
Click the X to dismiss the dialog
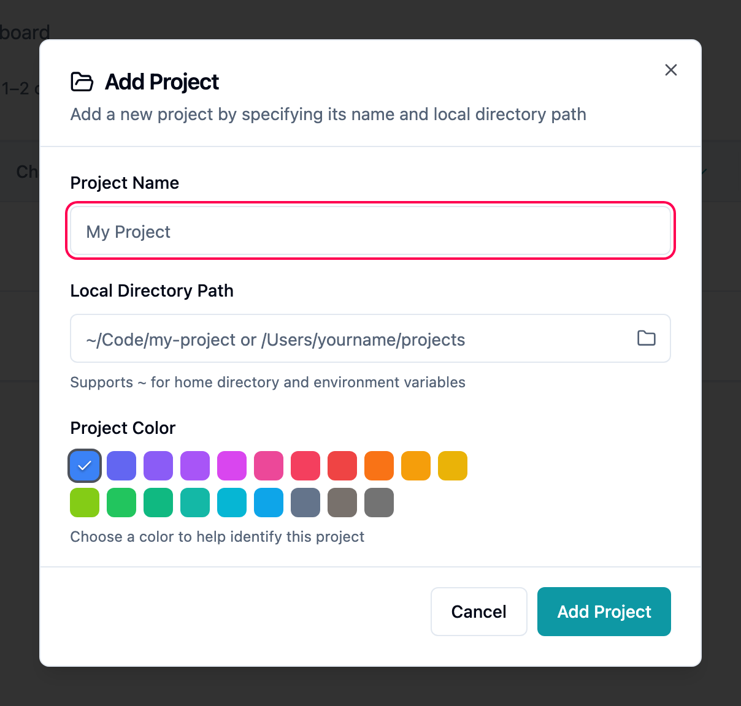point(670,70)
